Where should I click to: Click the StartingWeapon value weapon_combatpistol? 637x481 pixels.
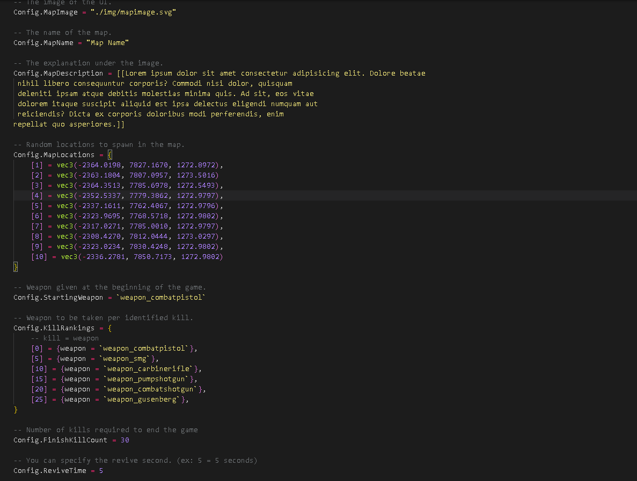click(161, 298)
